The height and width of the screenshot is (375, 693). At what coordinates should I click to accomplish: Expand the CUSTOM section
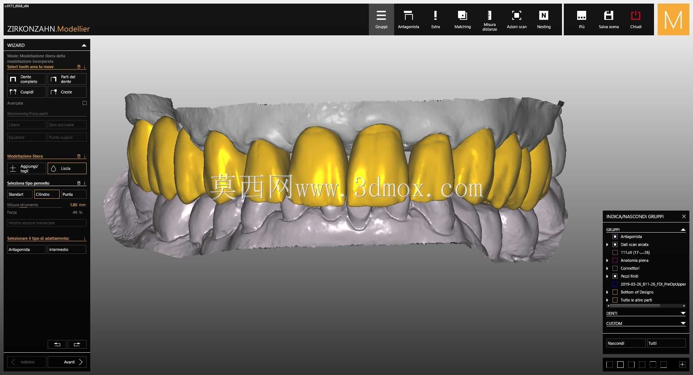[x=683, y=323]
